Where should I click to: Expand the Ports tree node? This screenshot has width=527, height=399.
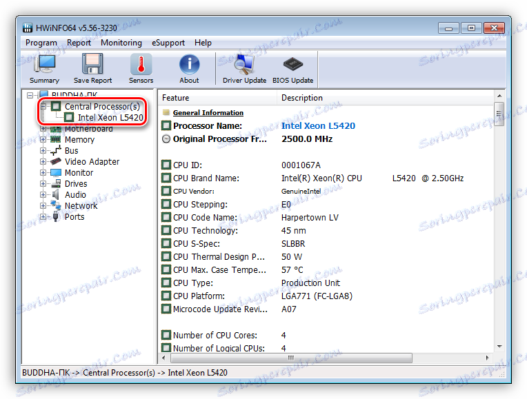pyautogui.click(x=43, y=216)
